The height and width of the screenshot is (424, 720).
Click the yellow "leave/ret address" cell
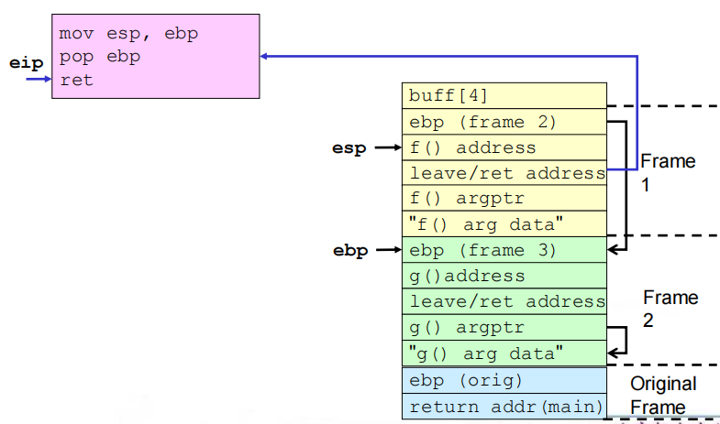(x=504, y=173)
